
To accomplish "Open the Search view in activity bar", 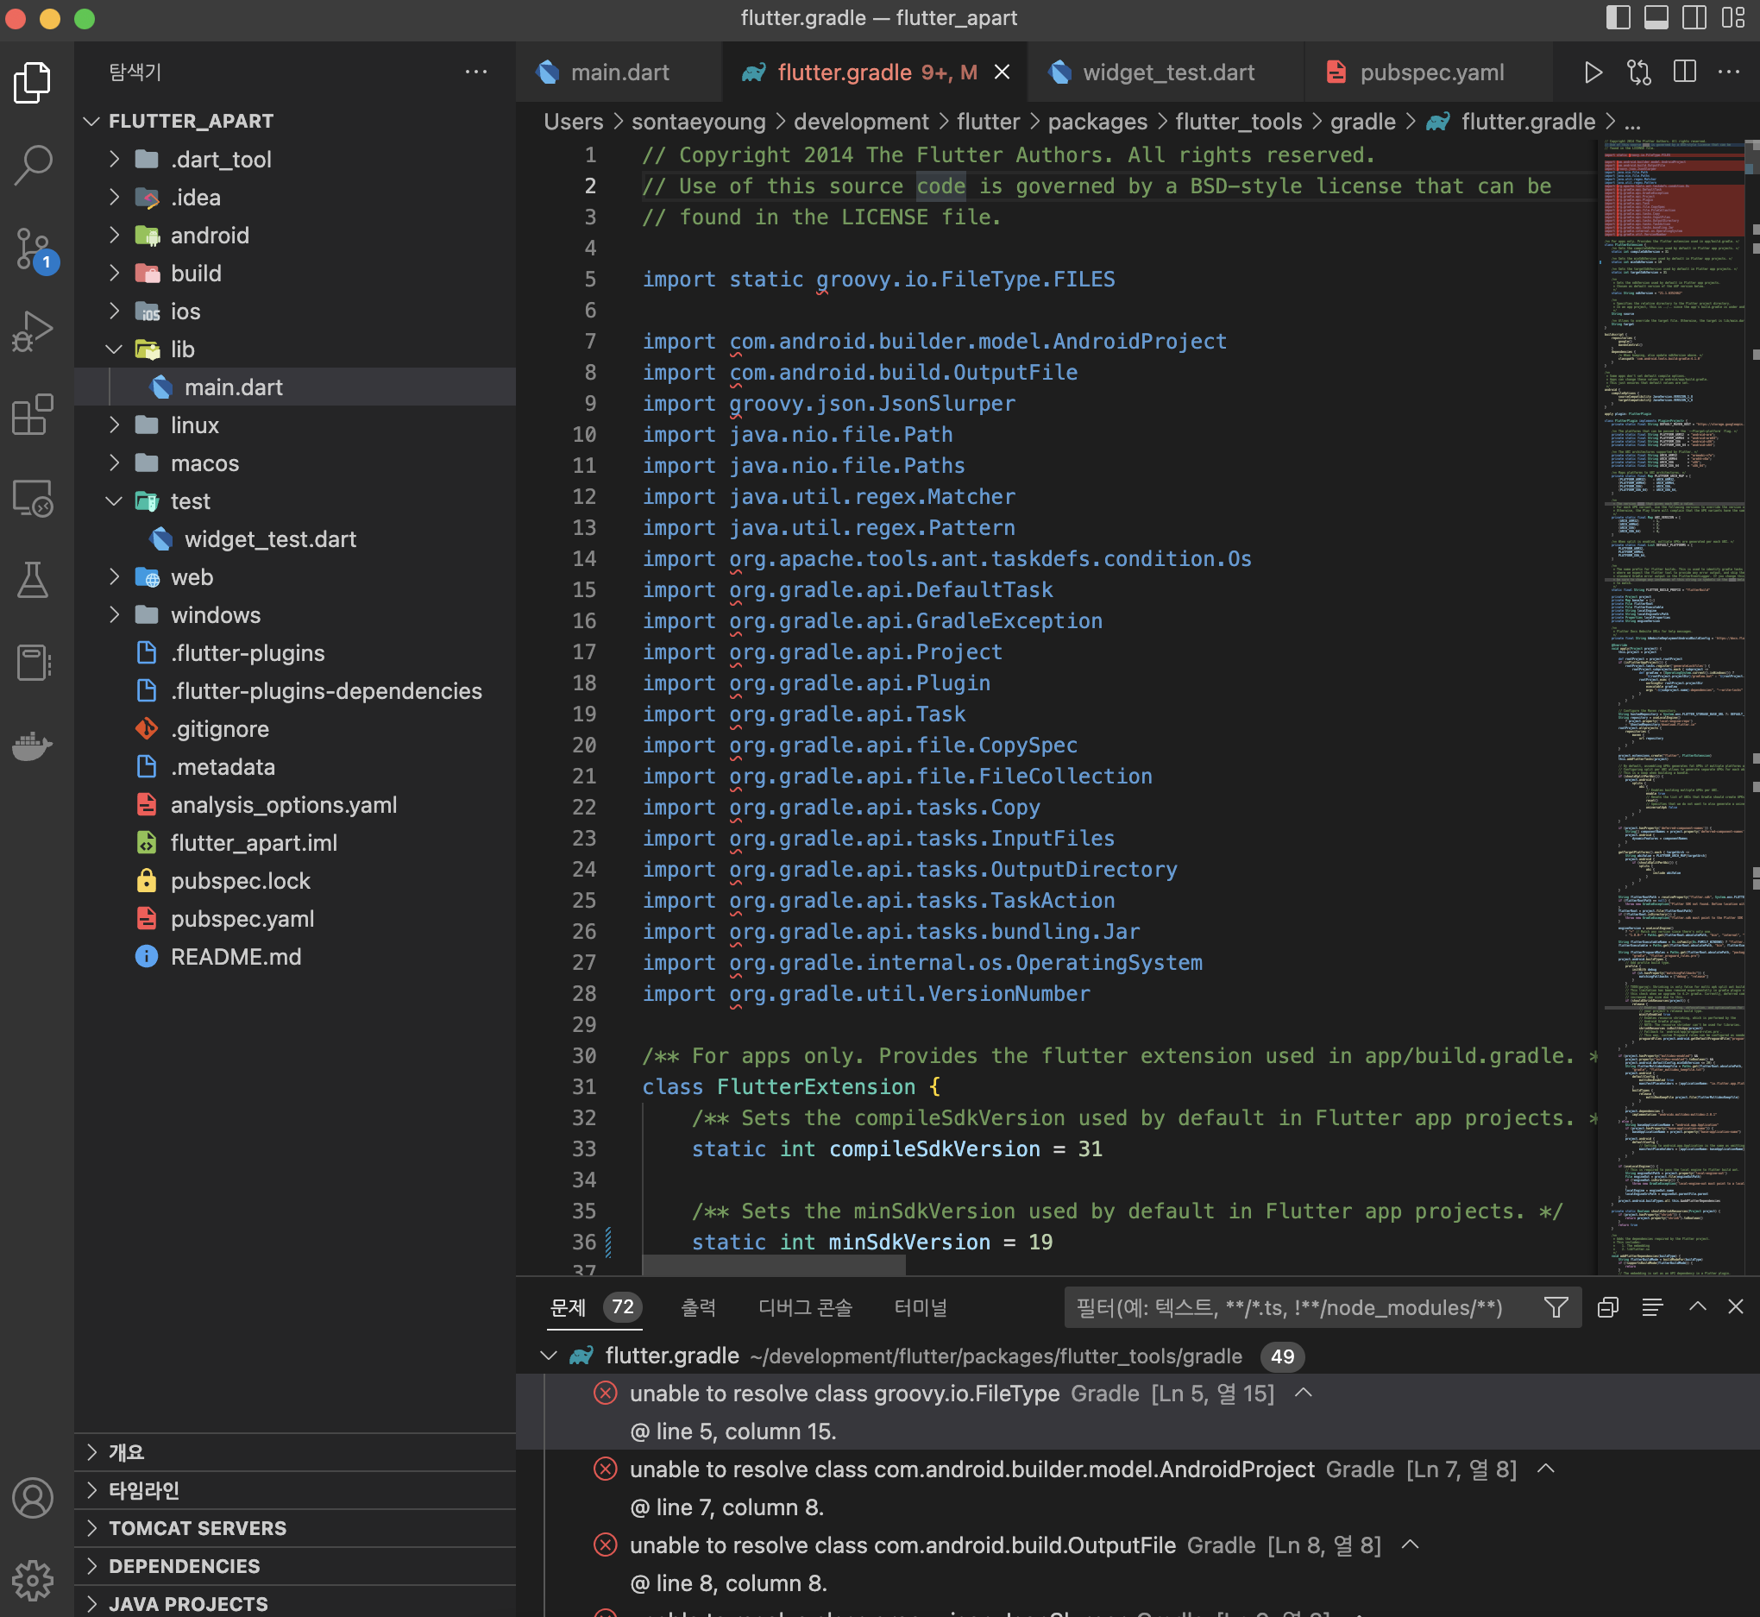I will point(34,165).
